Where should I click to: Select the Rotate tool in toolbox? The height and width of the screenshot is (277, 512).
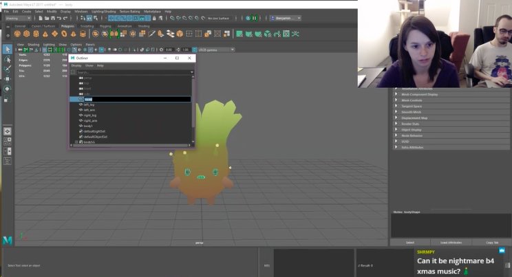pyautogui.click(x=8, y=89)
